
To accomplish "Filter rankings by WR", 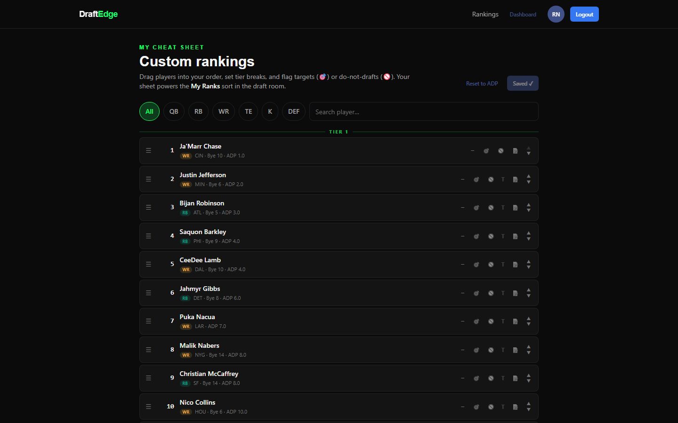I will click(224, 111).
